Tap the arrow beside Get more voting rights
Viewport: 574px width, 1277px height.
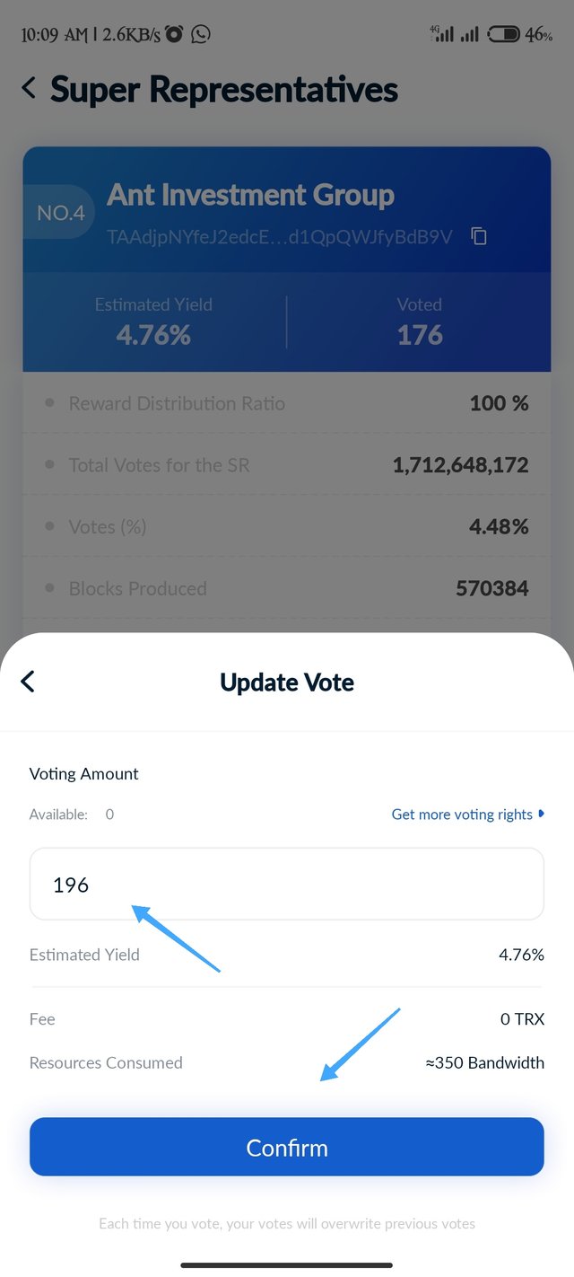541,814
